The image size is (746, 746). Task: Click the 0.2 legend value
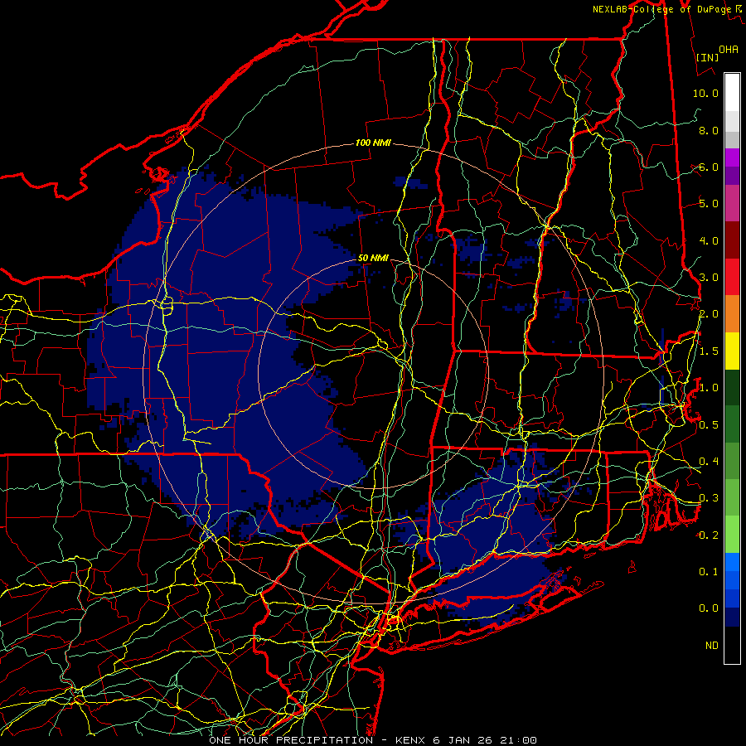pyautogui.click(x=709, y=535)
